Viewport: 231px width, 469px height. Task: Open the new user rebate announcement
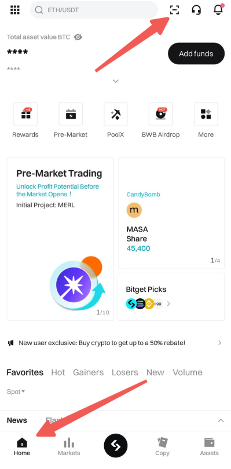tap(116, 343)
